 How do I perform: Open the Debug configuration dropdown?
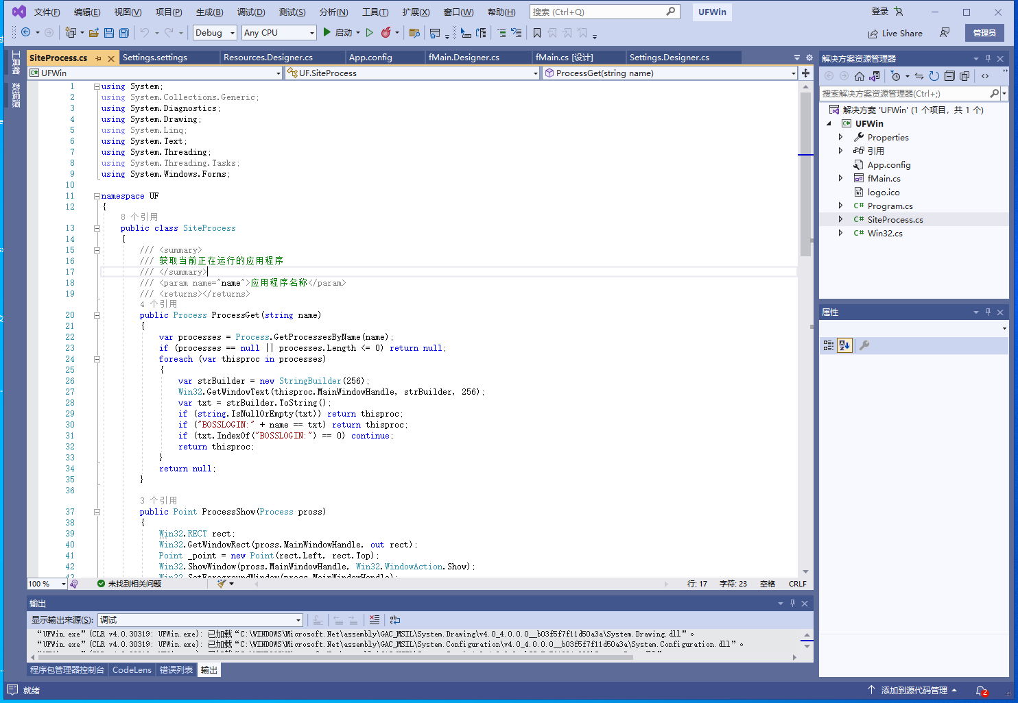click(215, 32)
